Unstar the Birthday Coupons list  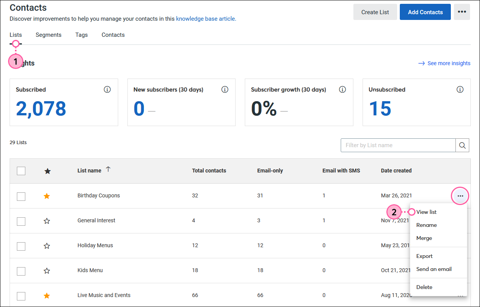click(x=47, y=196)
